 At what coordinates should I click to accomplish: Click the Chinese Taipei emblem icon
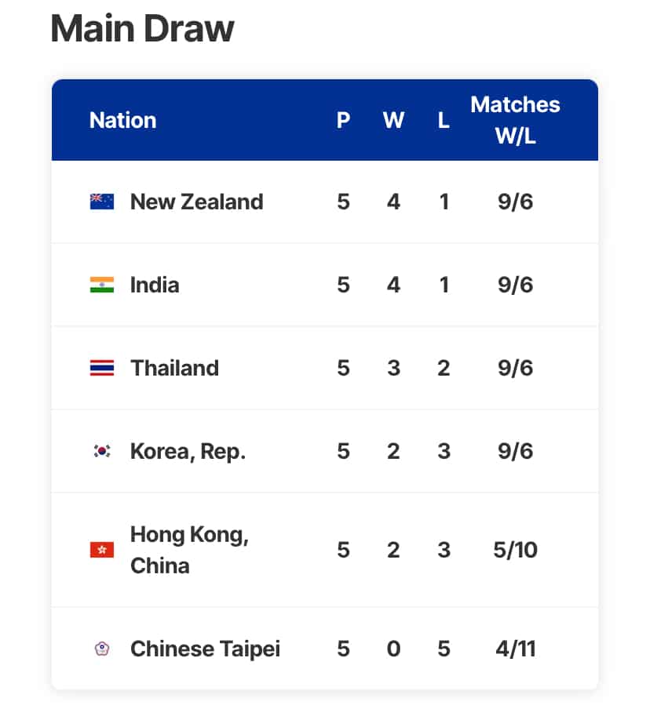pos(102,649)
